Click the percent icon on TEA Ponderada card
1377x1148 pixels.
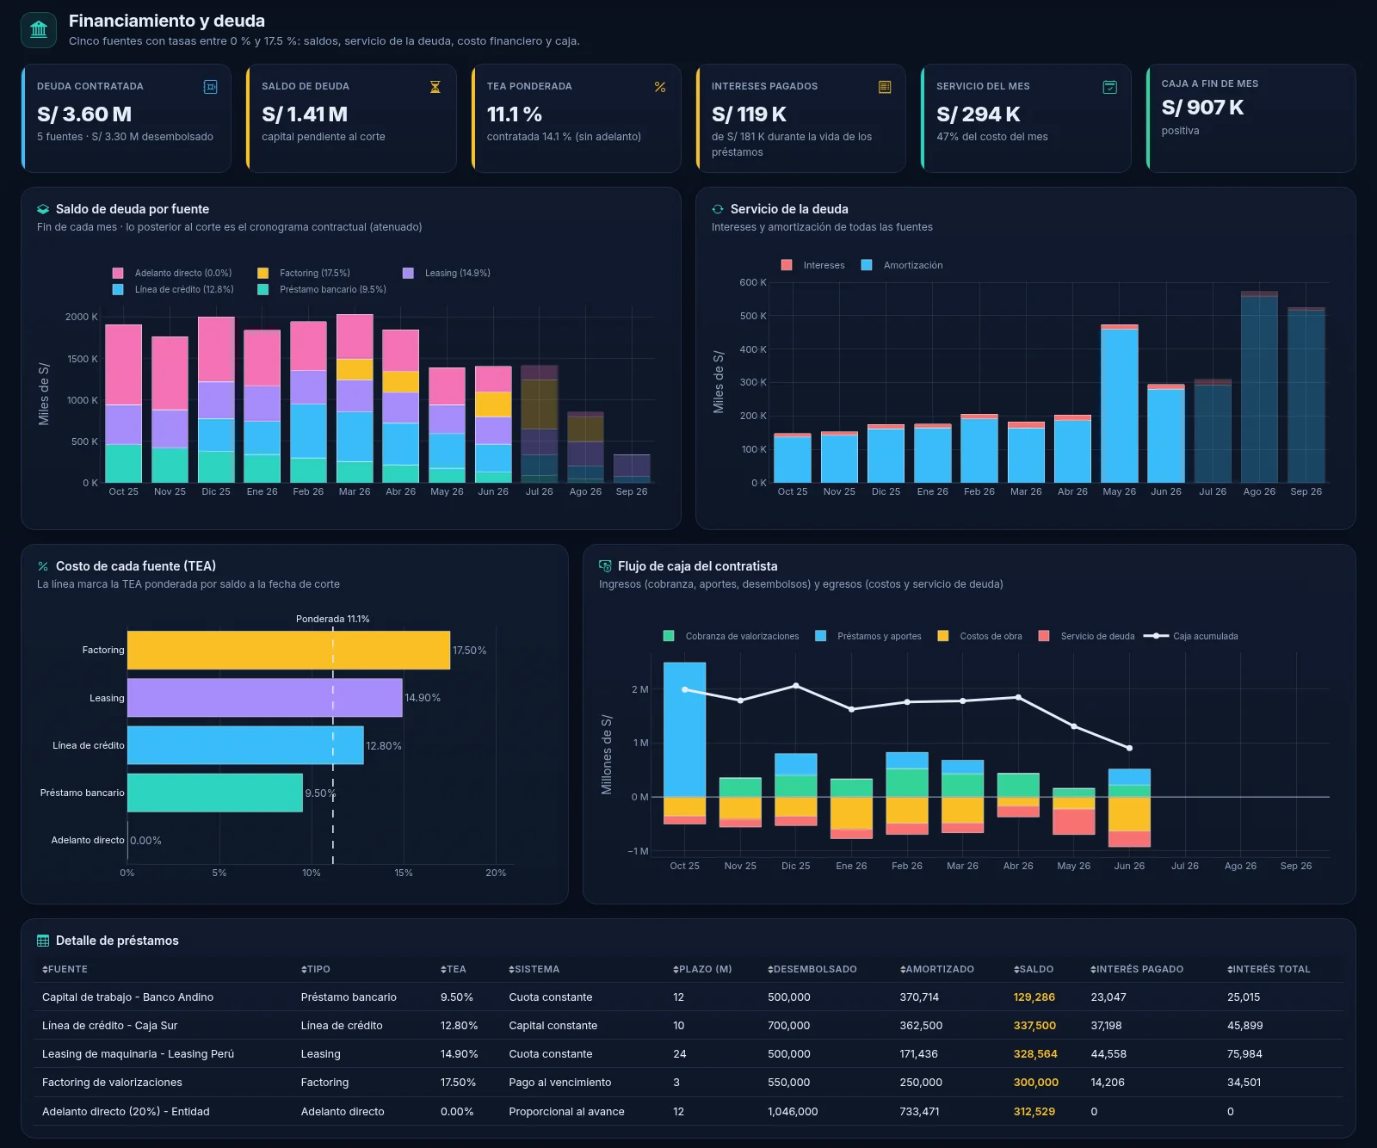coord(660,87)
